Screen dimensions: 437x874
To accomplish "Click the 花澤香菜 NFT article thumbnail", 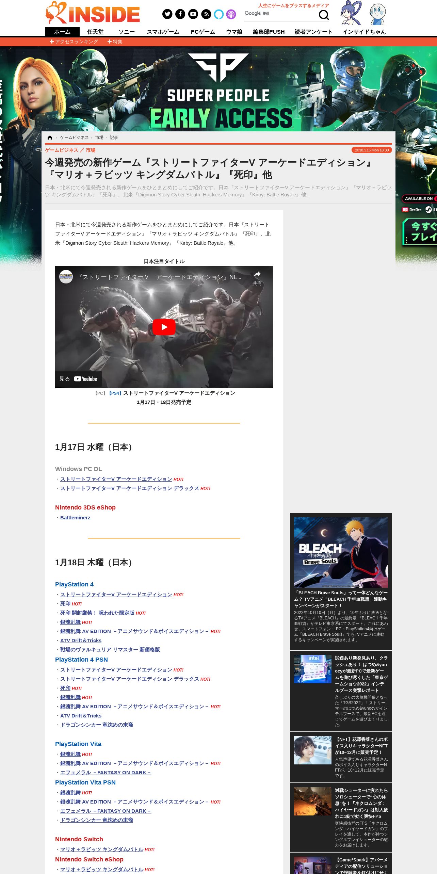I will [313, 750].
